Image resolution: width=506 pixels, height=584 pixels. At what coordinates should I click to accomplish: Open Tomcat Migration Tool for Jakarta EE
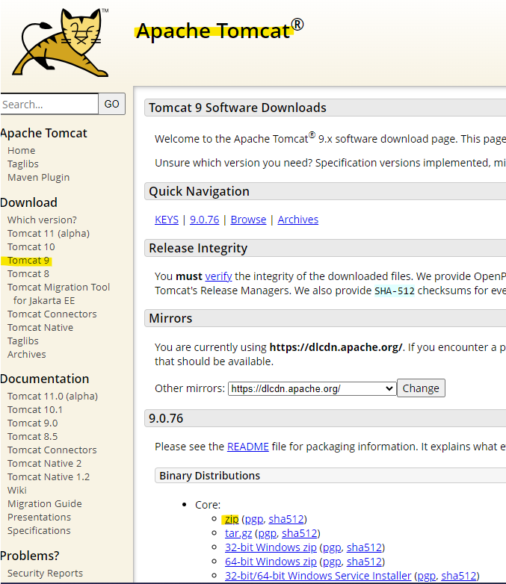[58, 293]
